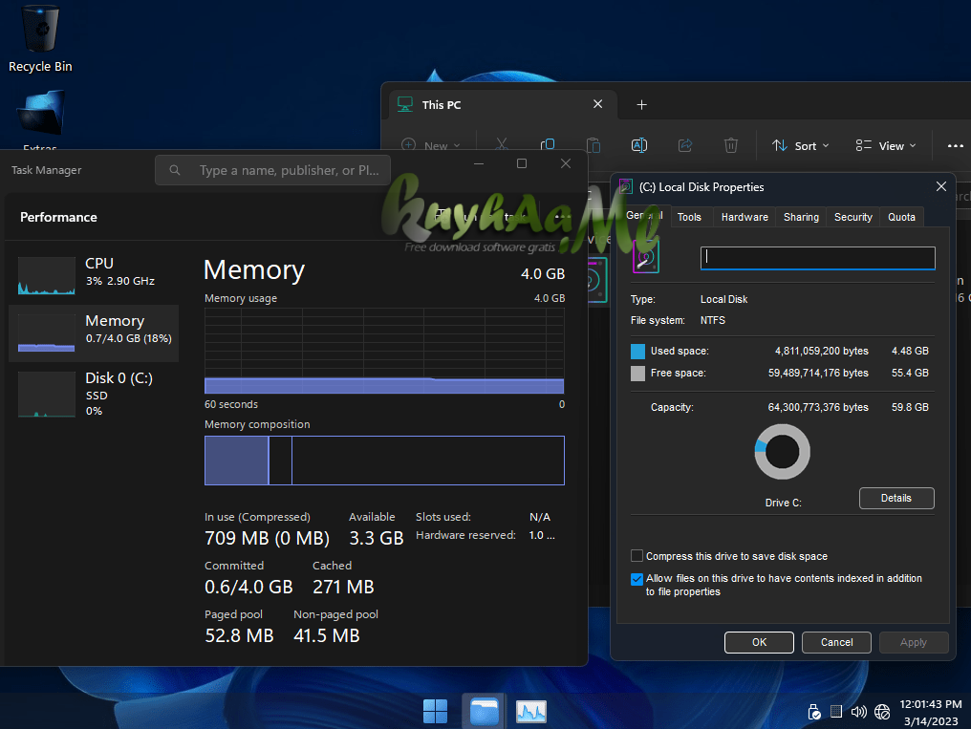The image size is (971, 729).
Task: Click the drive icon in Disk Properties
Action: [x=646, y=257]
